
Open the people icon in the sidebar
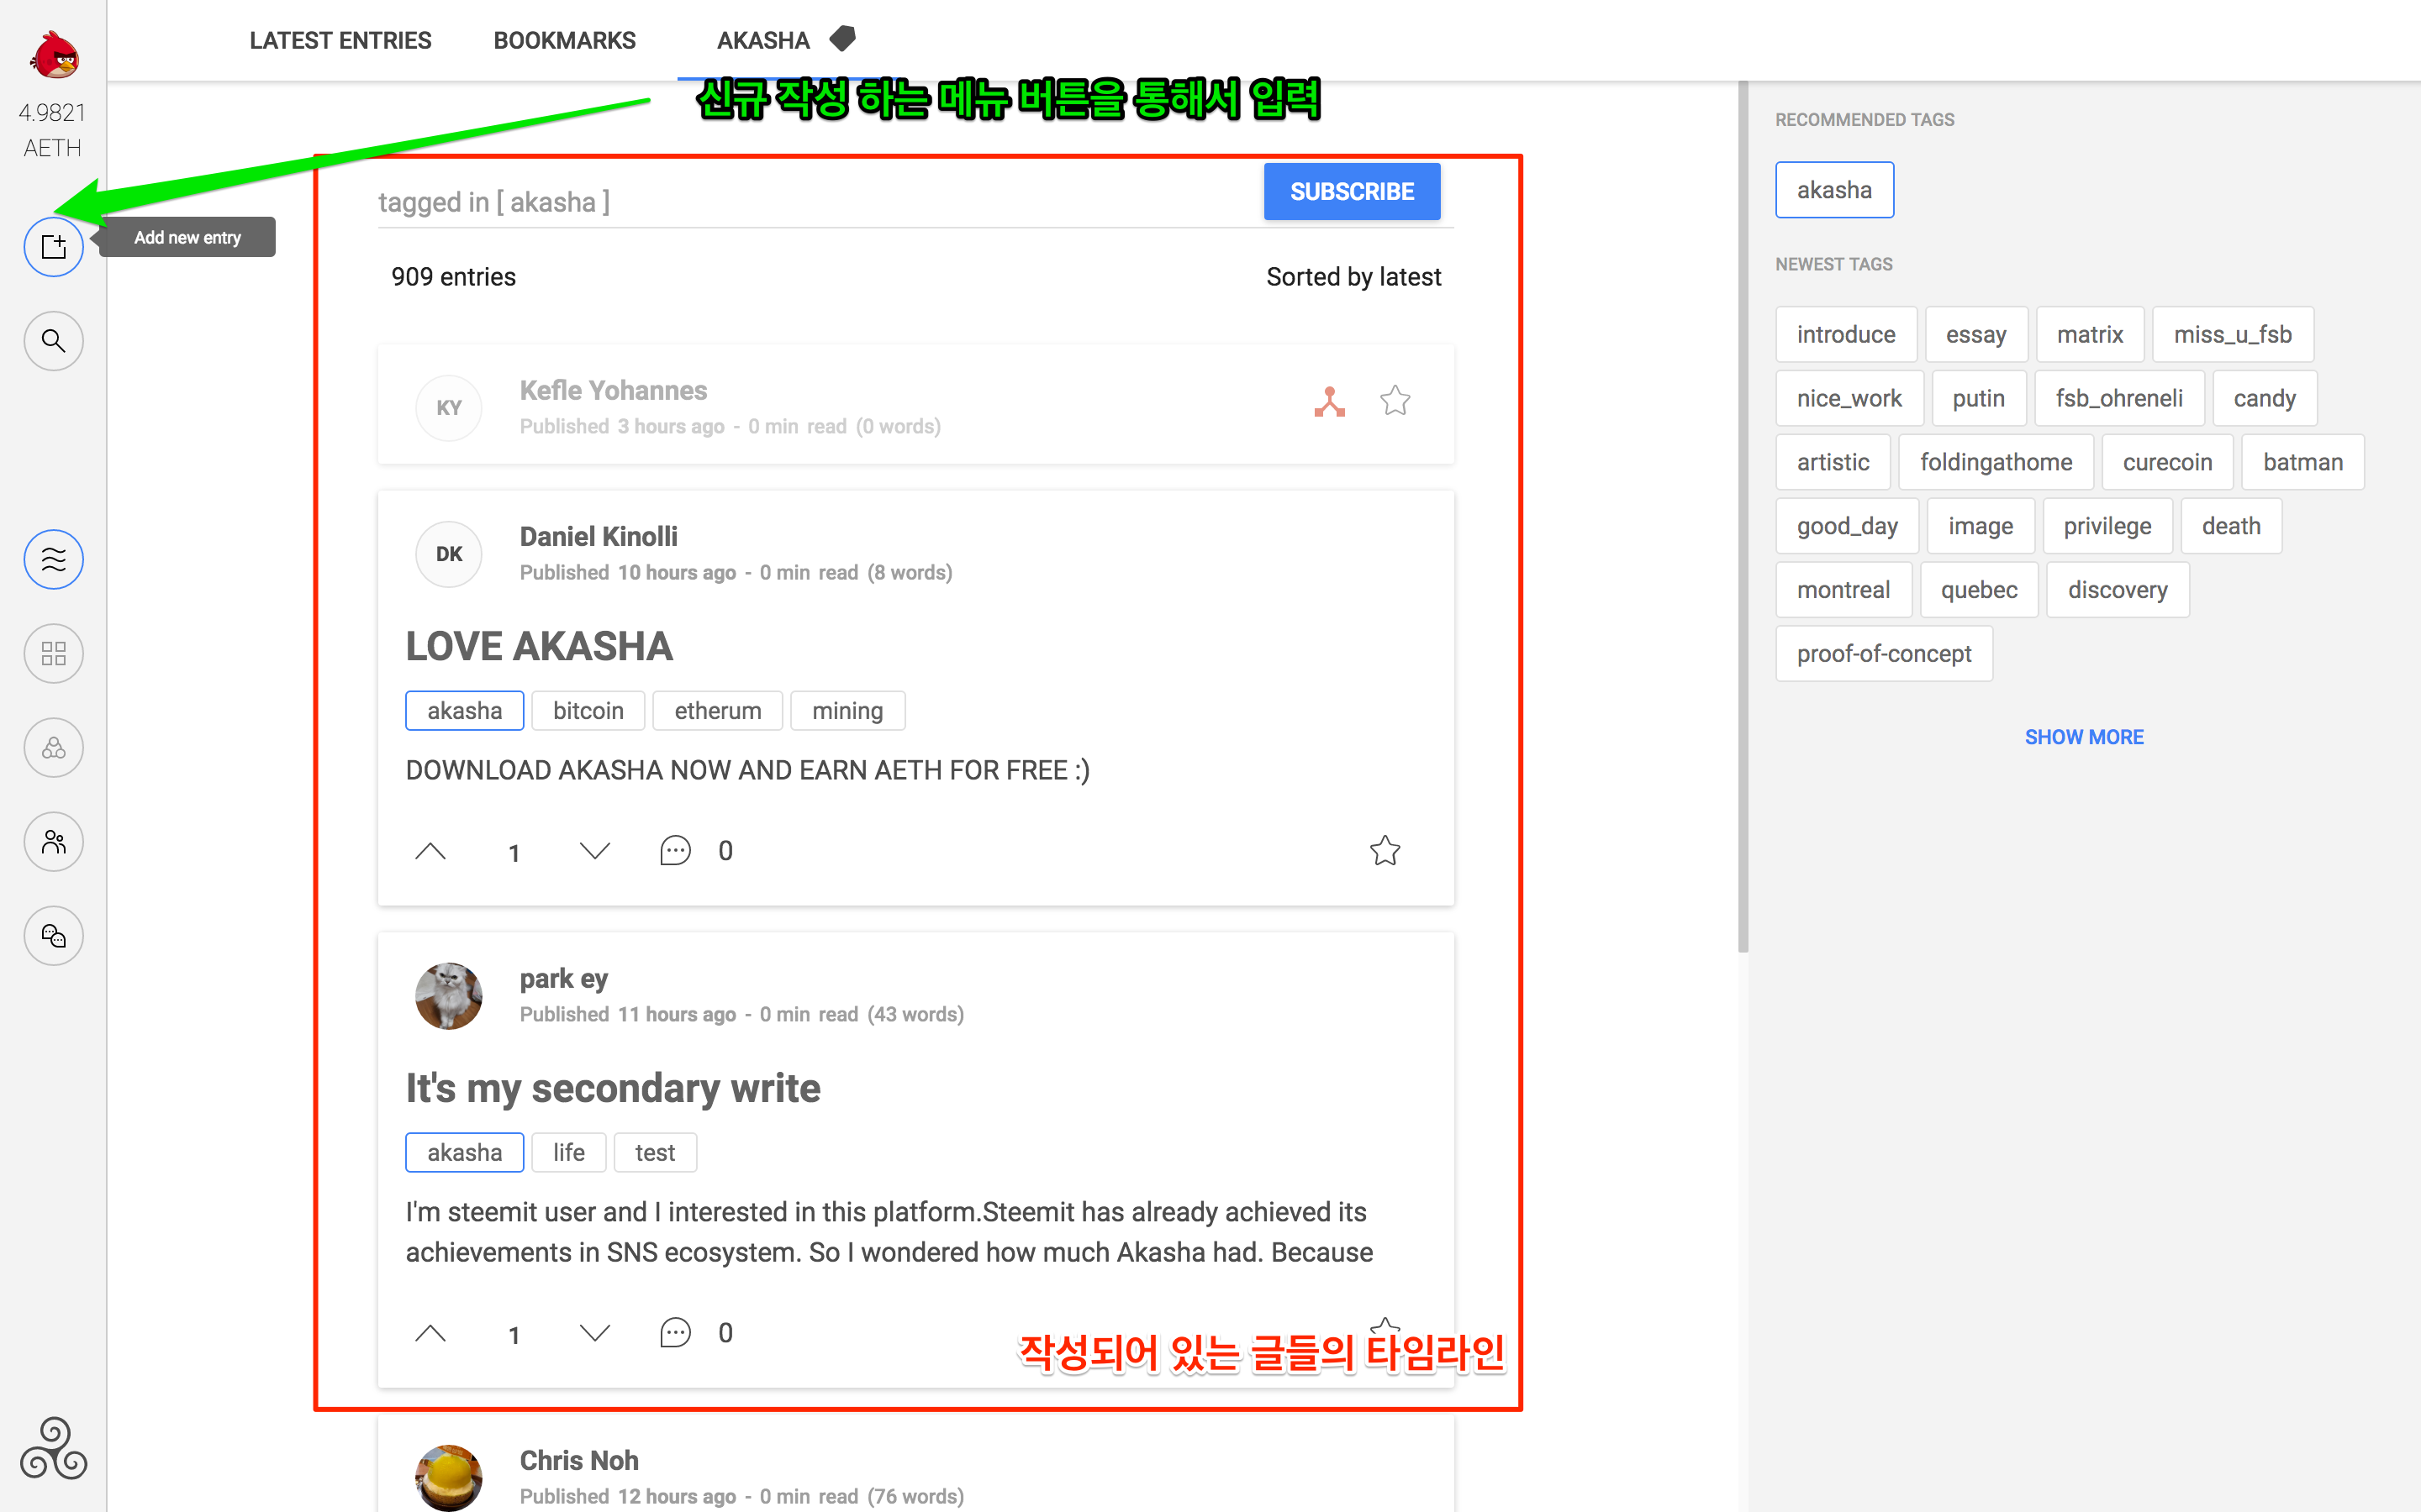[x=54, y=841]
